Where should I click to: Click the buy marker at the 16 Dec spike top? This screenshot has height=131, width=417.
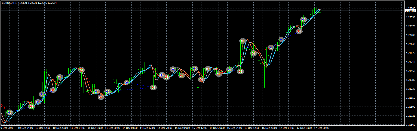pos(242,41)
